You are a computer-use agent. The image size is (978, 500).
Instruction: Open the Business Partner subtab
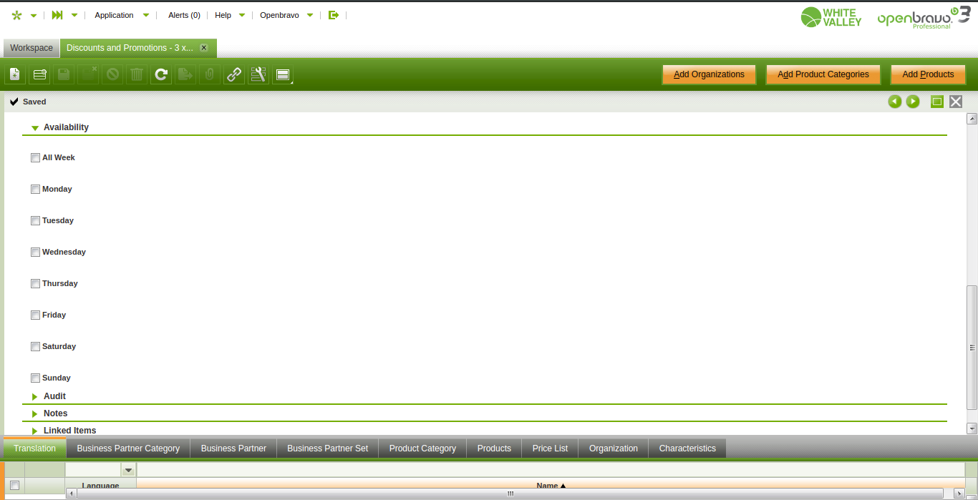click(x=233, y=448)
